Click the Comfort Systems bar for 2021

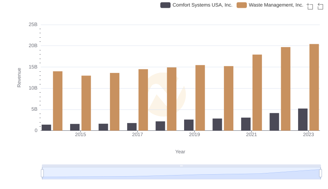click(x=246, y=124)
